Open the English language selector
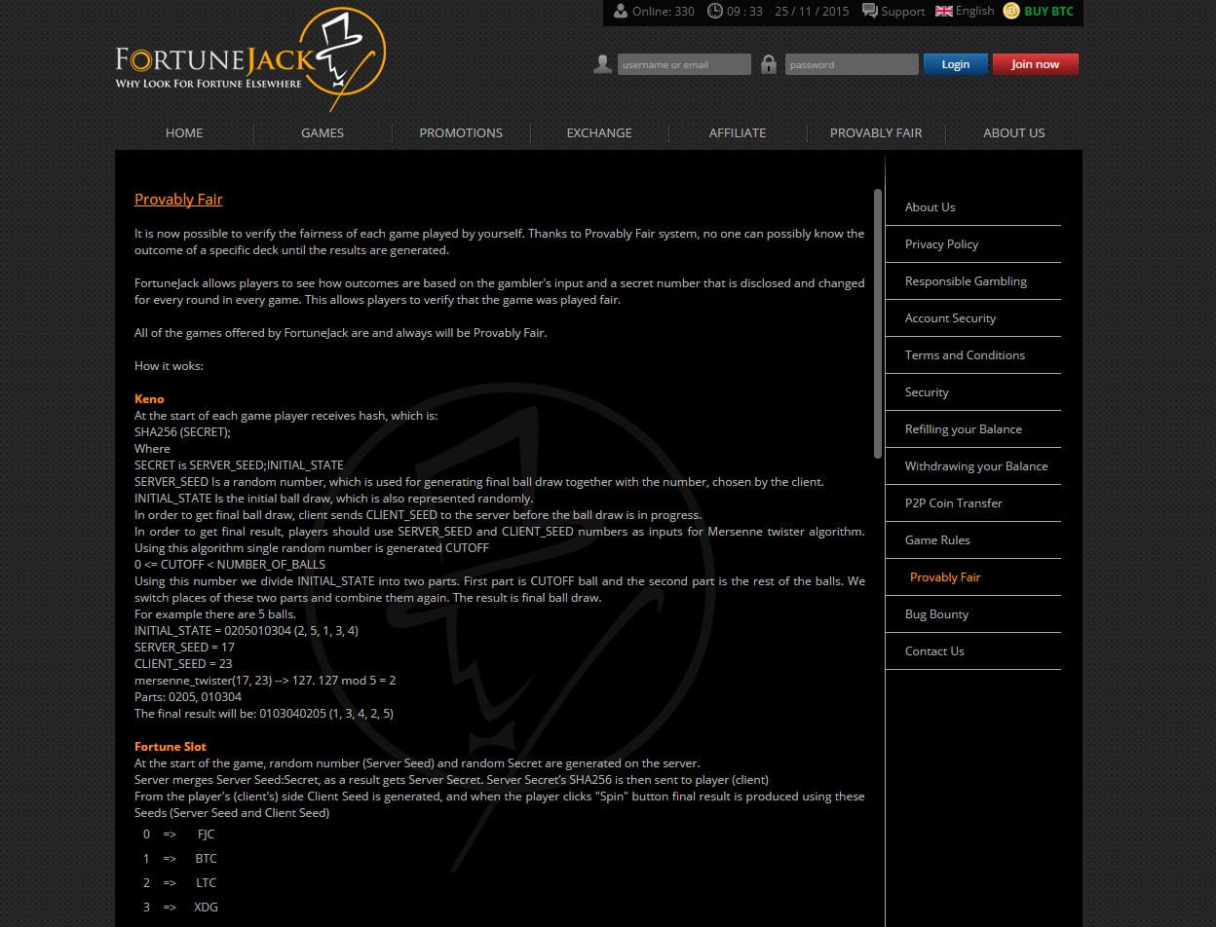1216x927 pixels. (x=974, y=11)
